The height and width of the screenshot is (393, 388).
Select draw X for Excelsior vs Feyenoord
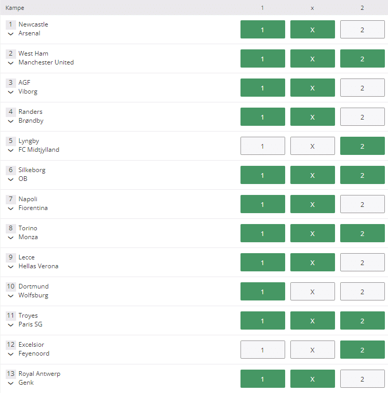312,350
